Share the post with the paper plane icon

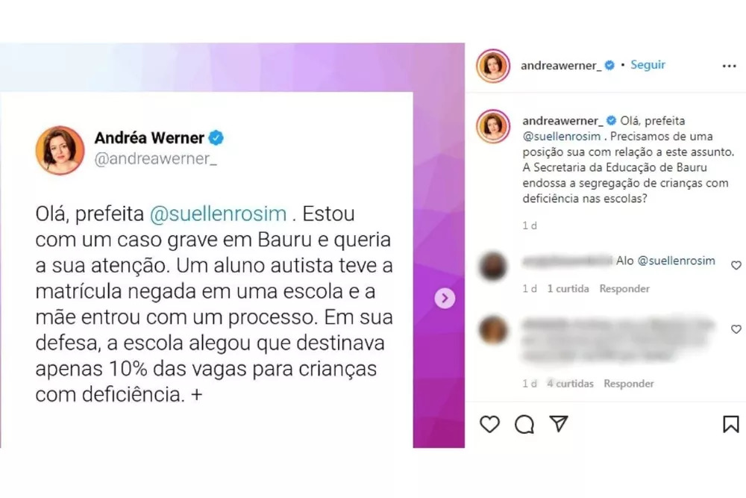559,423
